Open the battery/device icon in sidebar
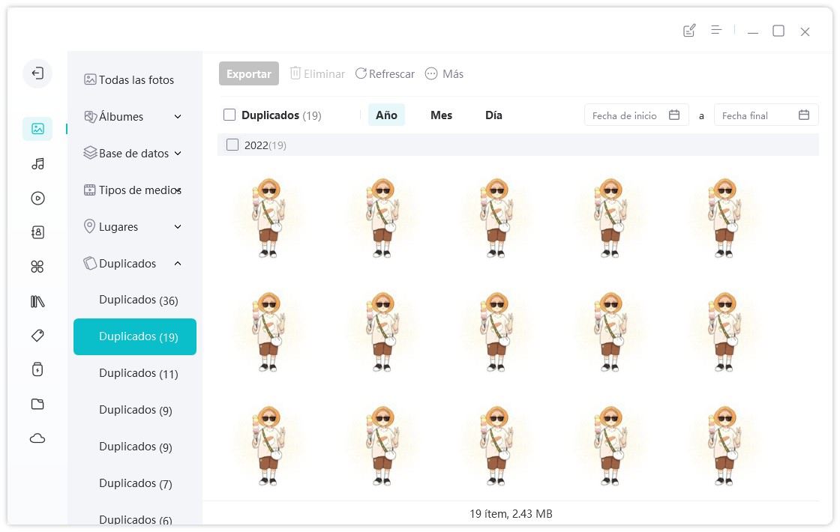840x532 pixels. pos(37,369)
